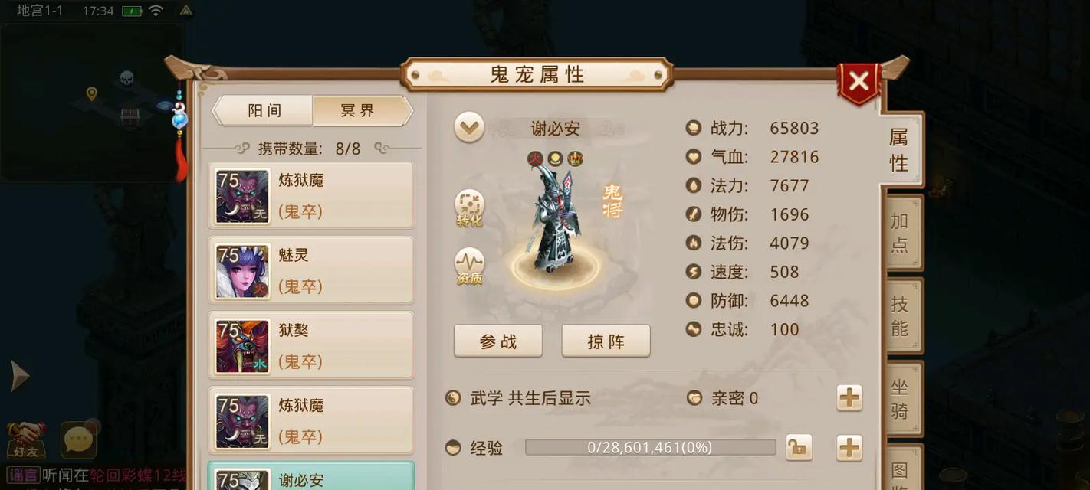Click the 经验 experience progress bar

pos(650,448)
